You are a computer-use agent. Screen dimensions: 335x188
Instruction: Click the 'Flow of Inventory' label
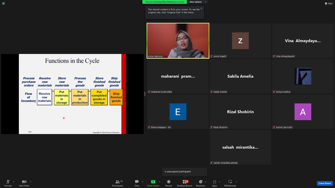click(28, 97)
